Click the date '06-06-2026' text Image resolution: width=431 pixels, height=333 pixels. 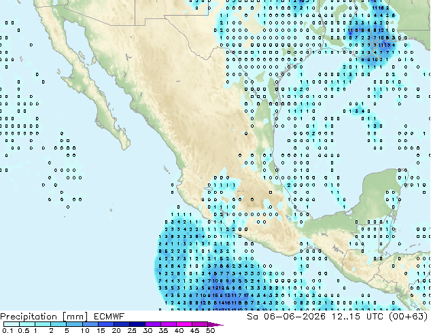tap(294, 317)
